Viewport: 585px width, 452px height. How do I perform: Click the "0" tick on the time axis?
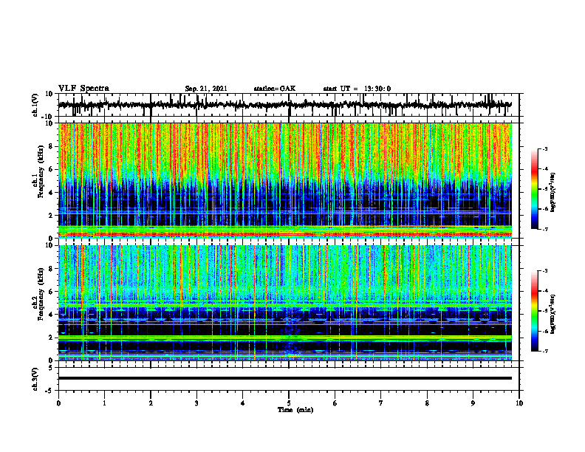click(x=58, y=403)
